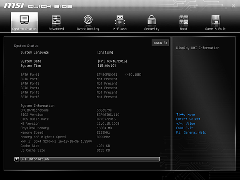Edit the System Time value field
Screen dimensions: 240x180
click(x=107, y=66)
